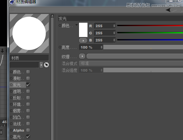Expand the 颜色 color mode triangle

(x=76, y=25)
